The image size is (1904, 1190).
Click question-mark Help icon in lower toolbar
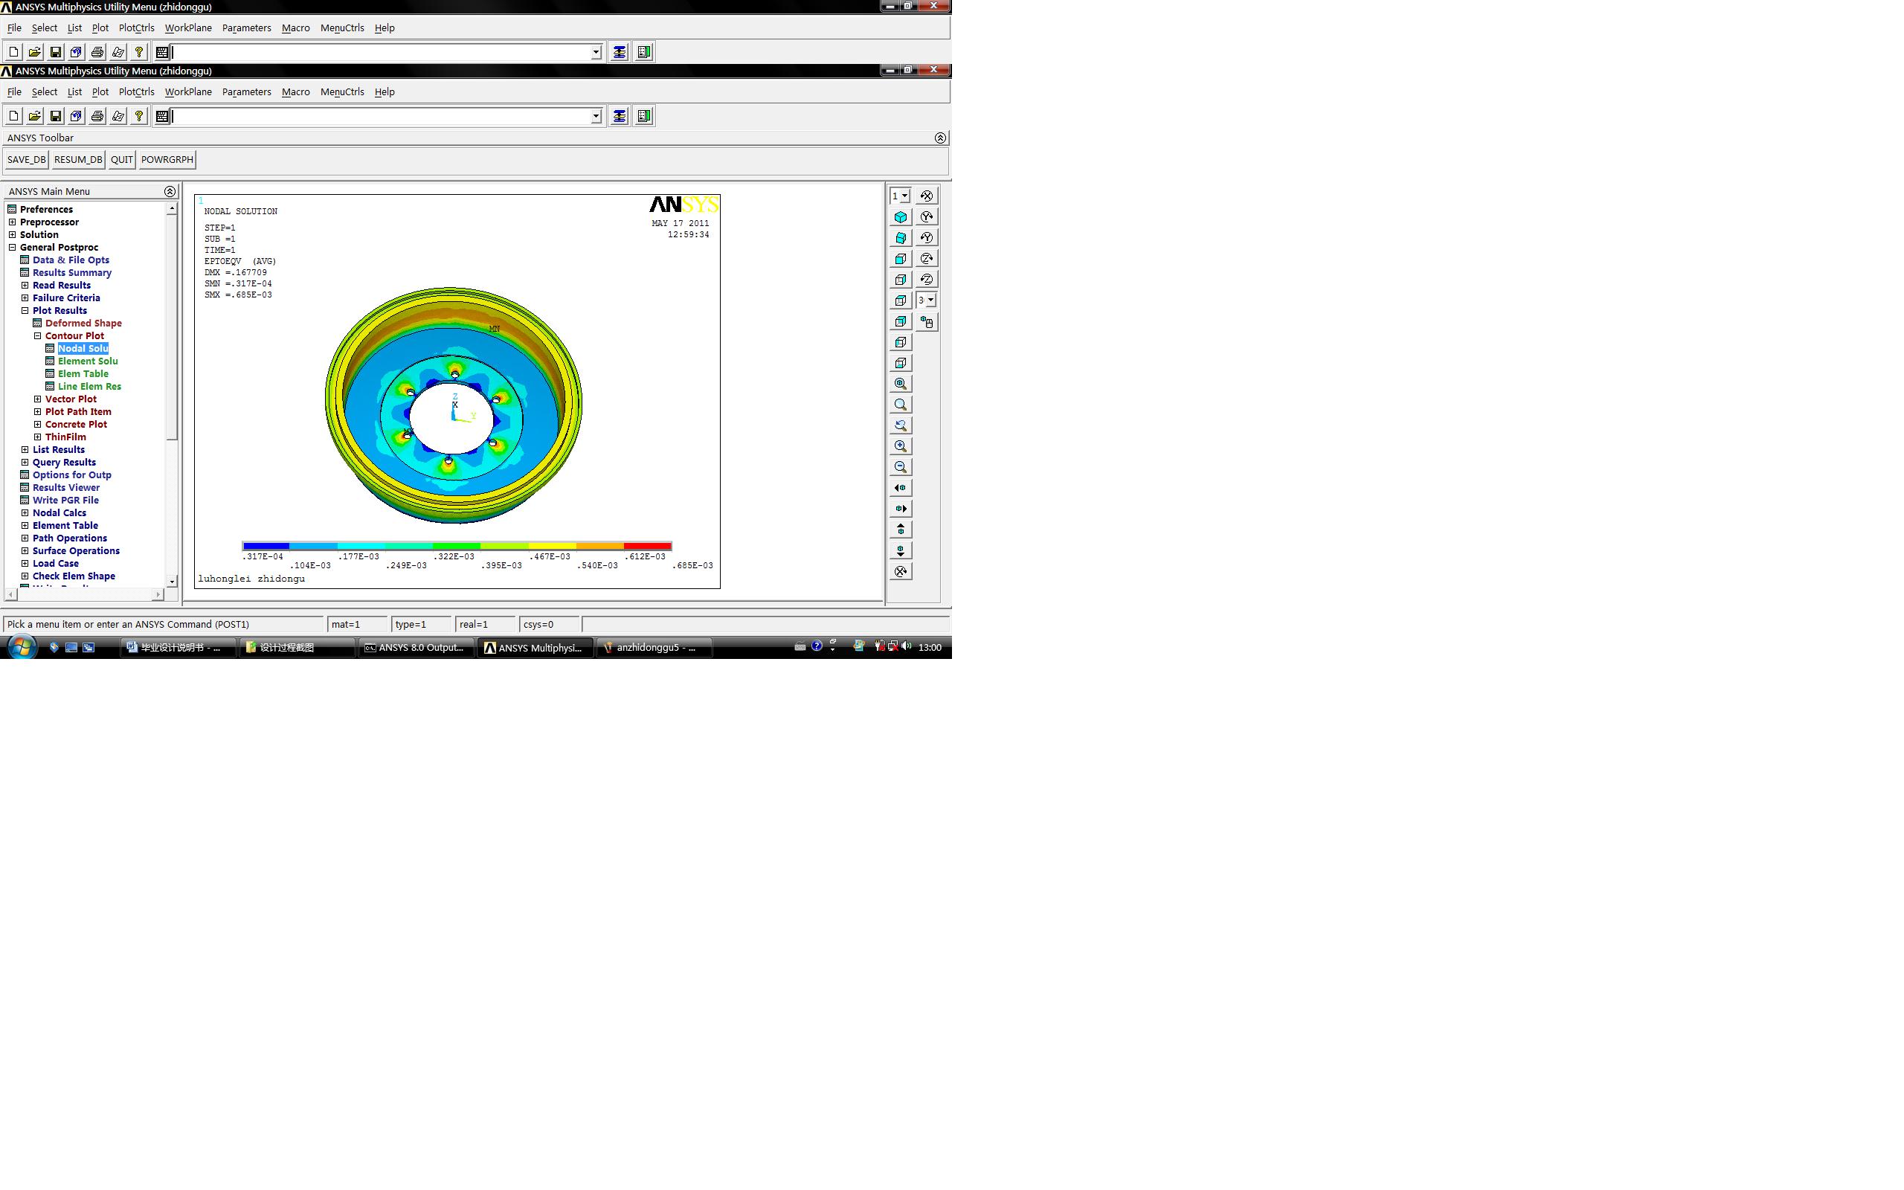point(138,117)
